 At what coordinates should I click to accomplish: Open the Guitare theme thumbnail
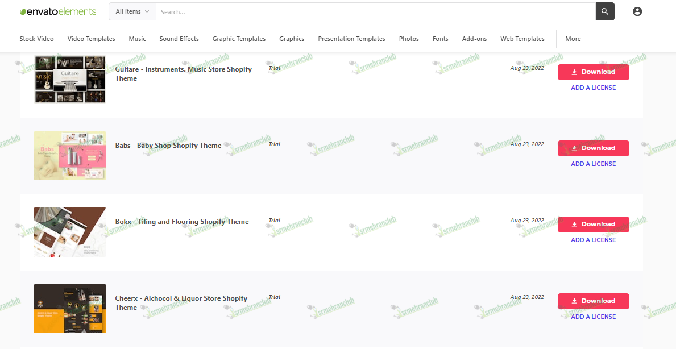pos(70,79)
